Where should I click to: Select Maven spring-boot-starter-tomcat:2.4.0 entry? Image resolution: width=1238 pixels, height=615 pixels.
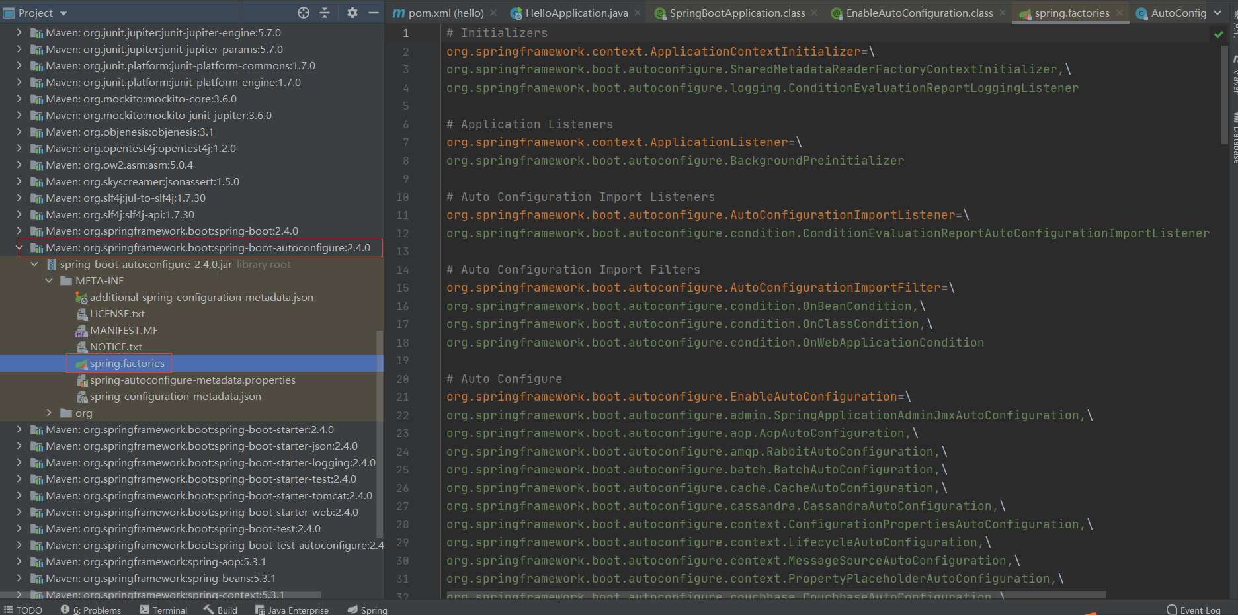coord(209,495)
